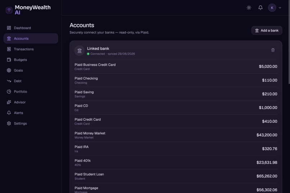Click the Portfolio pie chart icon
The height and width of the screenshot is (193, 290).
click(9, 92)
